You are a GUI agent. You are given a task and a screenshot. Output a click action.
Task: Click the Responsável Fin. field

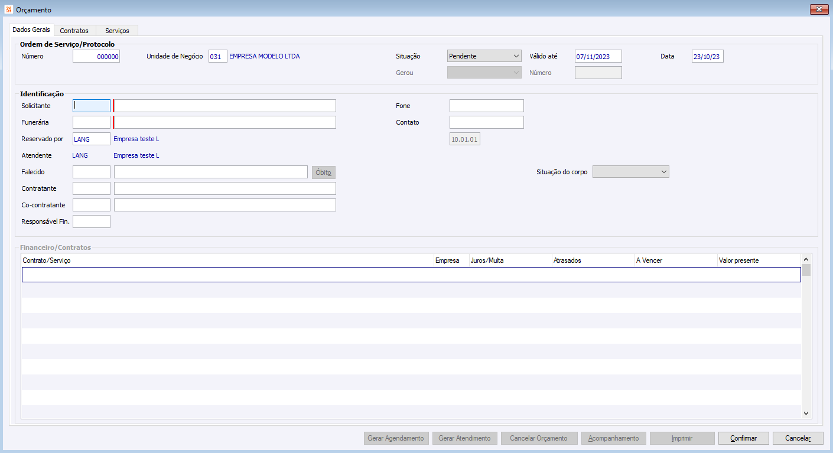pyautogui.click(x=92, y=221)
